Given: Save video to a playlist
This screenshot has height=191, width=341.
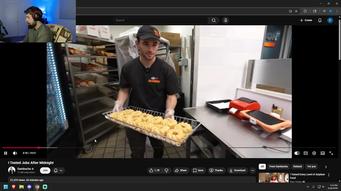Looking at the screenshot, I should click(x=198, y=170).
